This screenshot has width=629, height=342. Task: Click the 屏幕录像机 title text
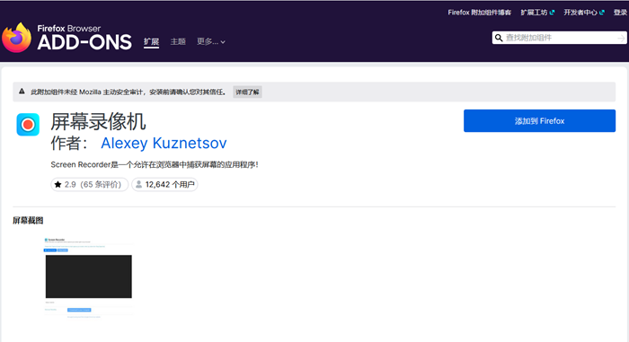(98, 121)
